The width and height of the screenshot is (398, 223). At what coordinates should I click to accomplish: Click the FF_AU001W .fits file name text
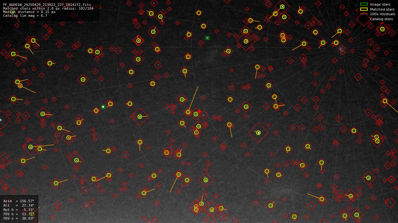47,5
